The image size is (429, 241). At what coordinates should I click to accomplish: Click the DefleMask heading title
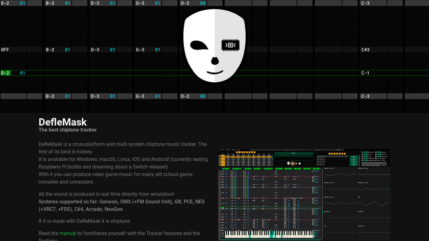63,122
